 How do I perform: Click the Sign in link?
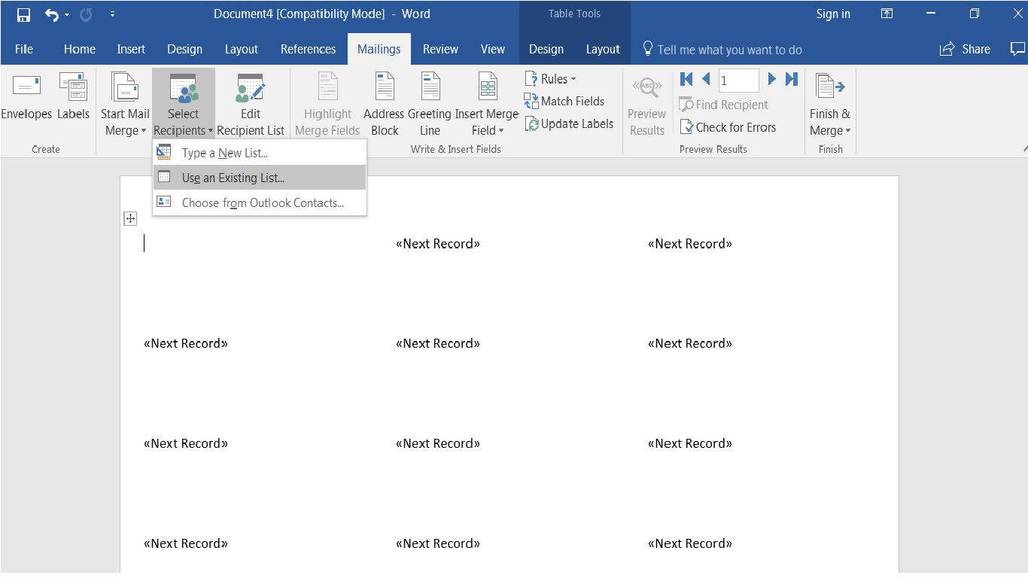coord(833,14)
